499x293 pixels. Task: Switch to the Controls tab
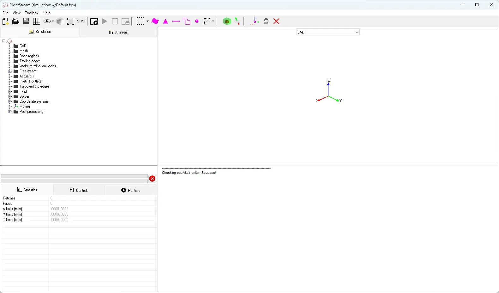coord(79,190)
